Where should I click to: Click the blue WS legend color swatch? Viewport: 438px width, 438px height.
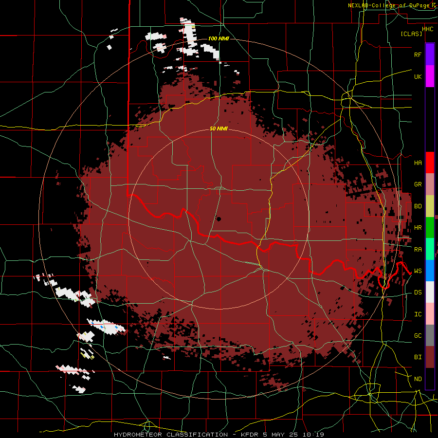click(x=430, y=271)
